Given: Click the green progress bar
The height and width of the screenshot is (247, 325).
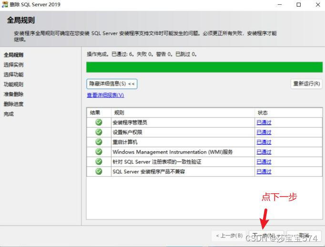Looking at the screenshot, I should tap(203, 67).
